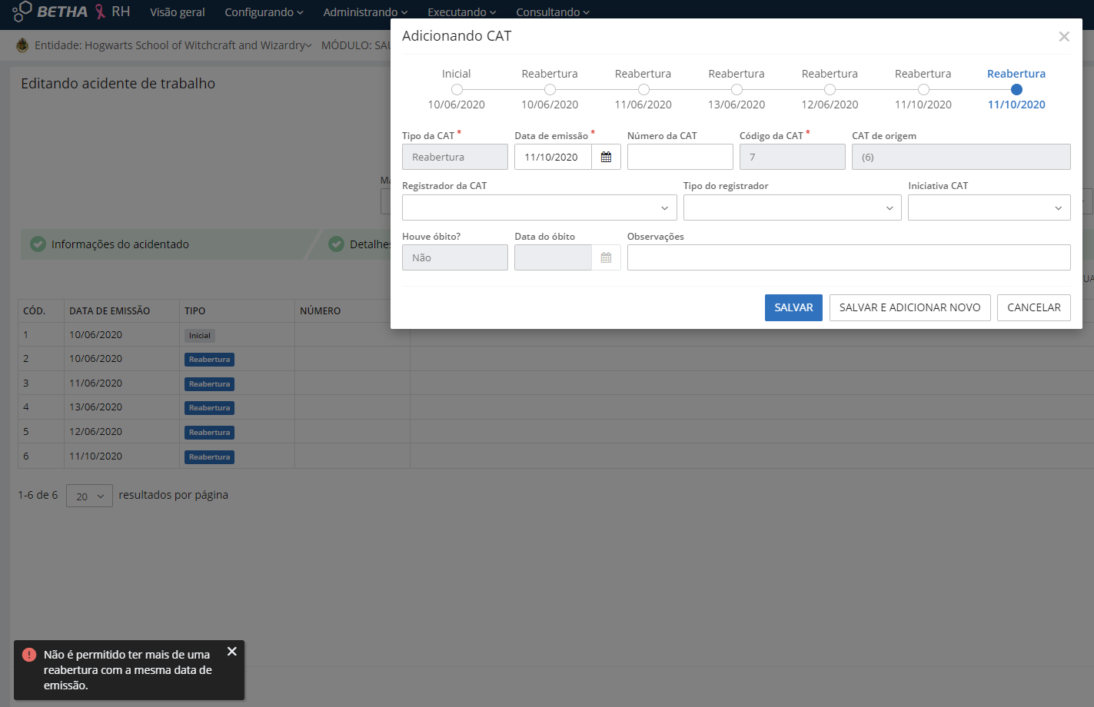Open the Consultando menu
Viewport: 1094px width, 707px height.
pos(553,12)
